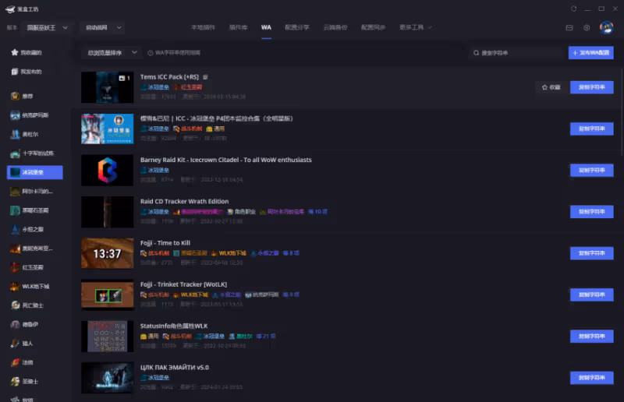Open settings via the gear icon
624x402 pixels.
pos(587,28)
